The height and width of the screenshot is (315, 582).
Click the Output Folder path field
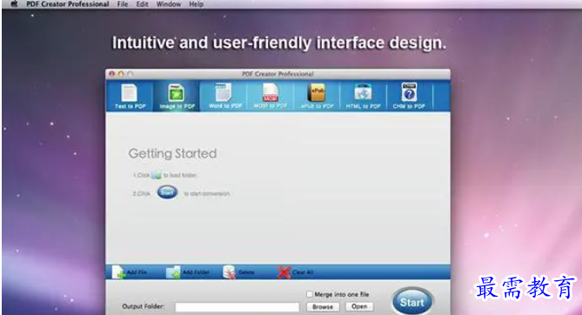(x=237, y=307)
